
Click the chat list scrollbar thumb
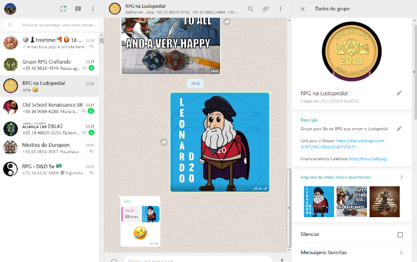point(101,41)
